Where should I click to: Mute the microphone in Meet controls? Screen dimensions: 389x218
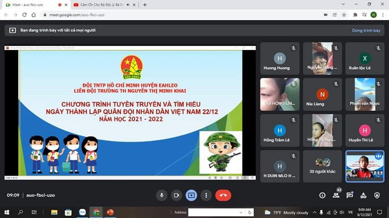point(162,195)
